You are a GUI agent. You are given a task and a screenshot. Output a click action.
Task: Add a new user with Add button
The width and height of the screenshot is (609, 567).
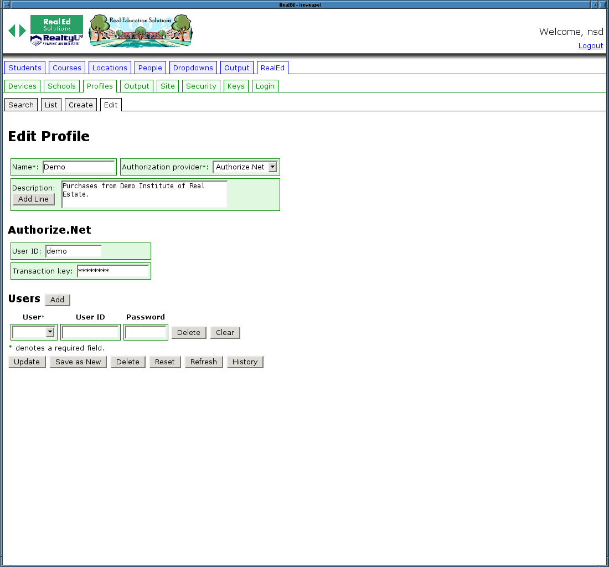pos(57,300)
